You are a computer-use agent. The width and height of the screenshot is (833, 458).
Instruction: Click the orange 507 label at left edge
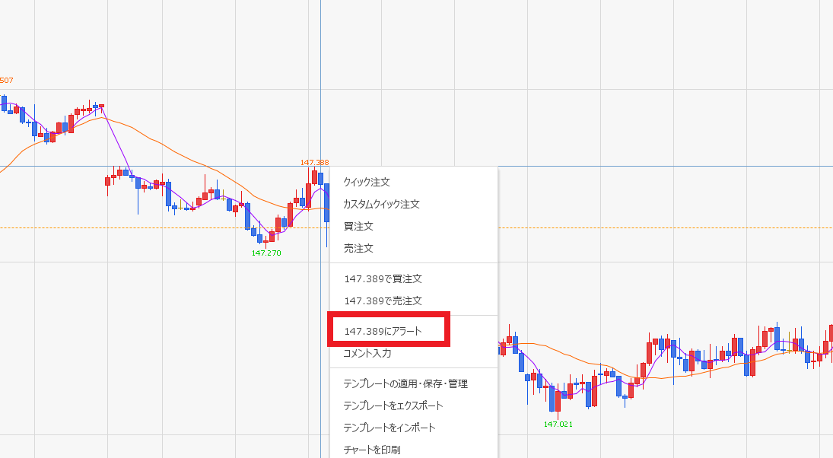[x=6, y=81]
